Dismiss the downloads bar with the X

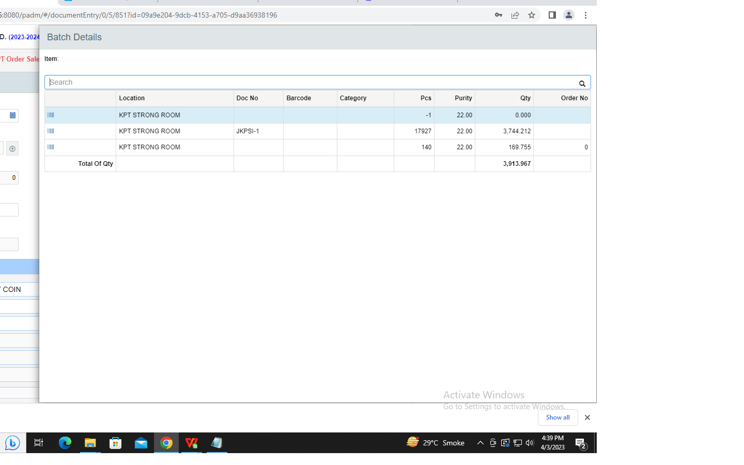point(587,417)
